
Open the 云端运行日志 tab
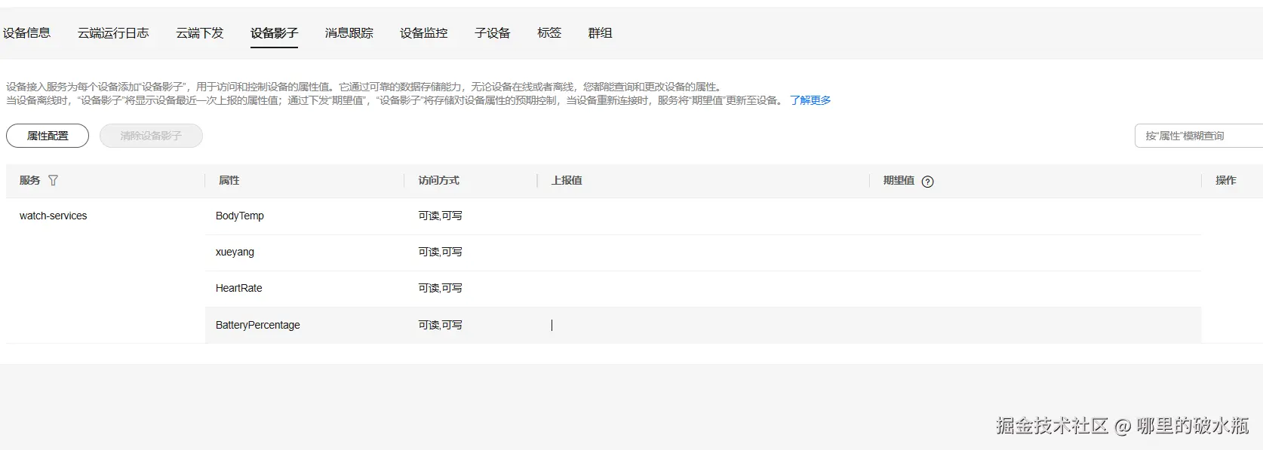tap(113, 33)
